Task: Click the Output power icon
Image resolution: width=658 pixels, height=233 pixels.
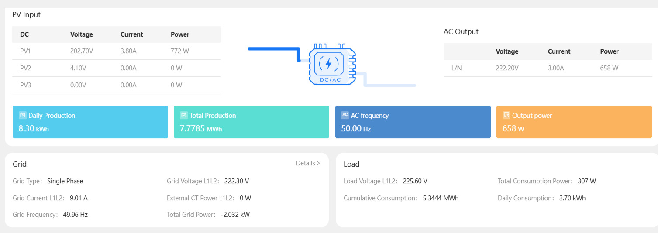Action: [506, 115]
